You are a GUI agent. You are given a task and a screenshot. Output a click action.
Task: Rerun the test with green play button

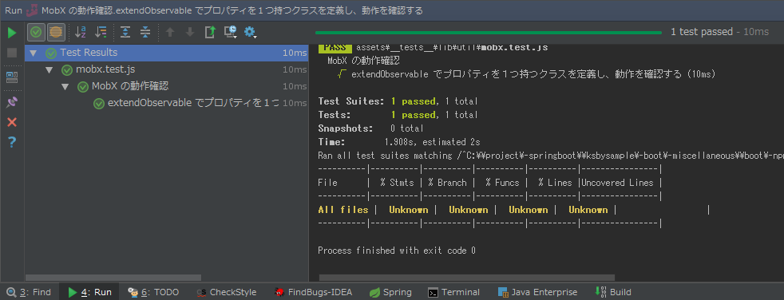(x=12, y=33)
